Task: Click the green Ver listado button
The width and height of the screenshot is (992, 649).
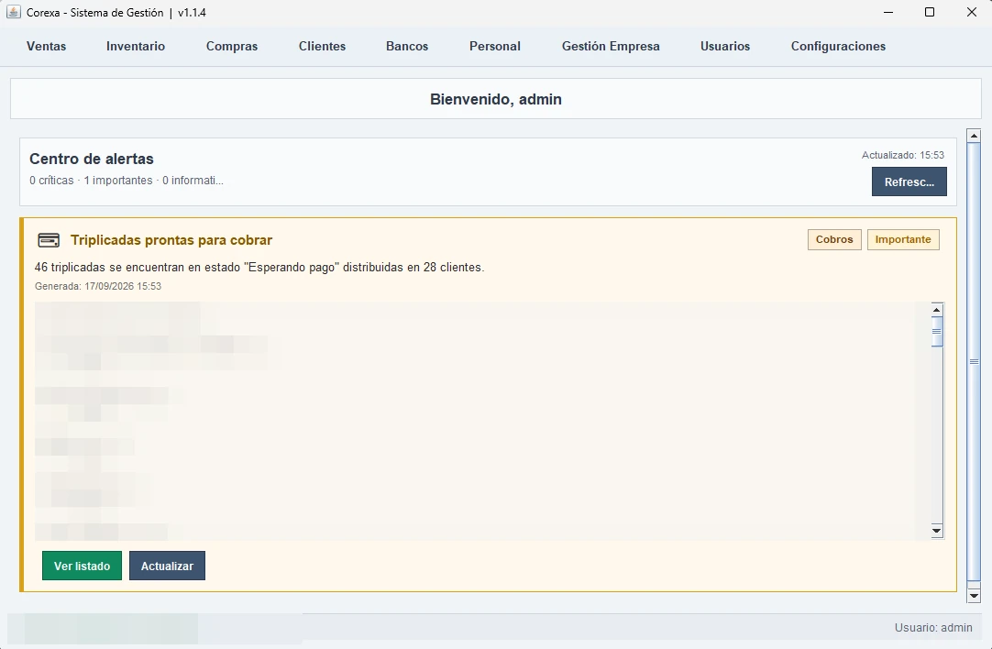Action: pyautogui.click(x=82, y=566)
